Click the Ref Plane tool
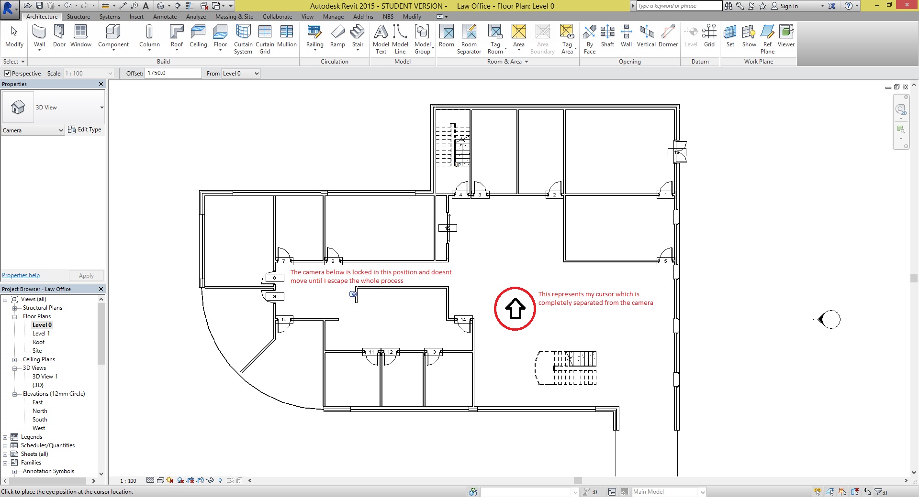This screenshot has width=919, height=497. coord(767,39)
